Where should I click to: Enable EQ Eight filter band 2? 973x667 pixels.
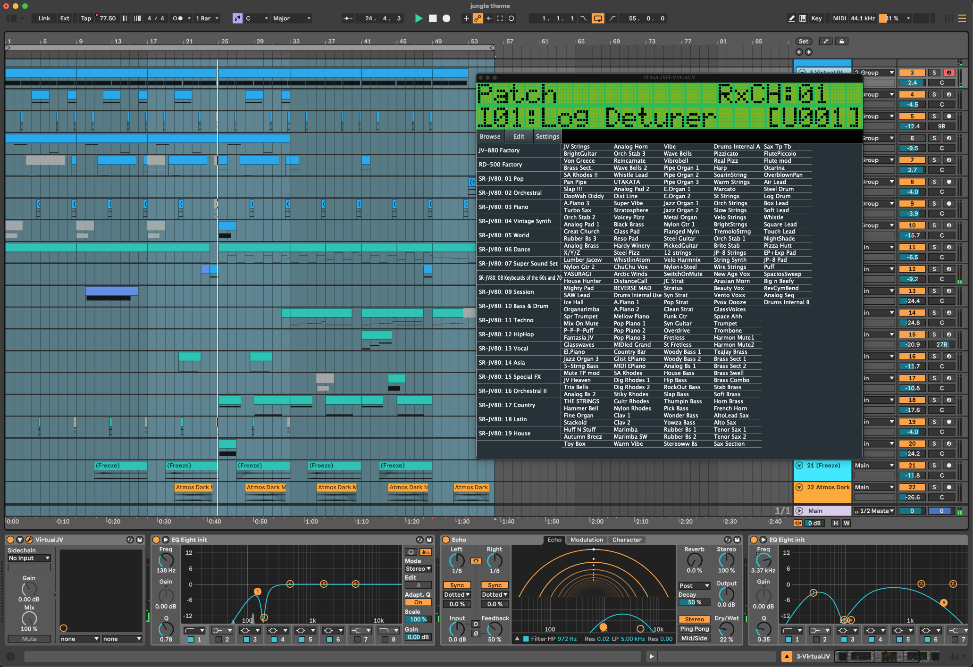click(218, 640)
